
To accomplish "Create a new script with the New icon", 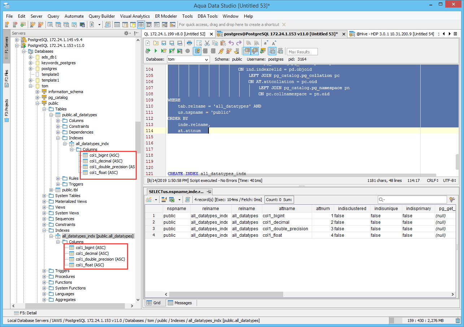I will click(148, 43).
